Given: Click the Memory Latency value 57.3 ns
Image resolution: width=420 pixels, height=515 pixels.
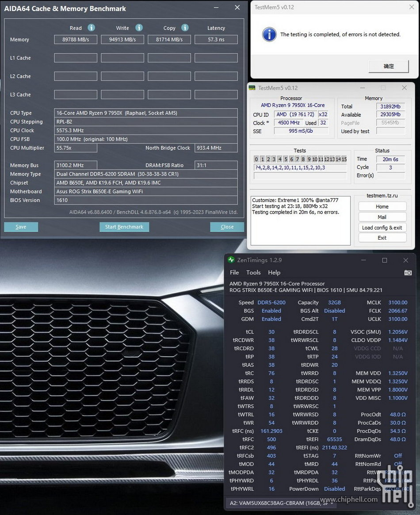Looking at the screenshot, I should click(216, 39).
